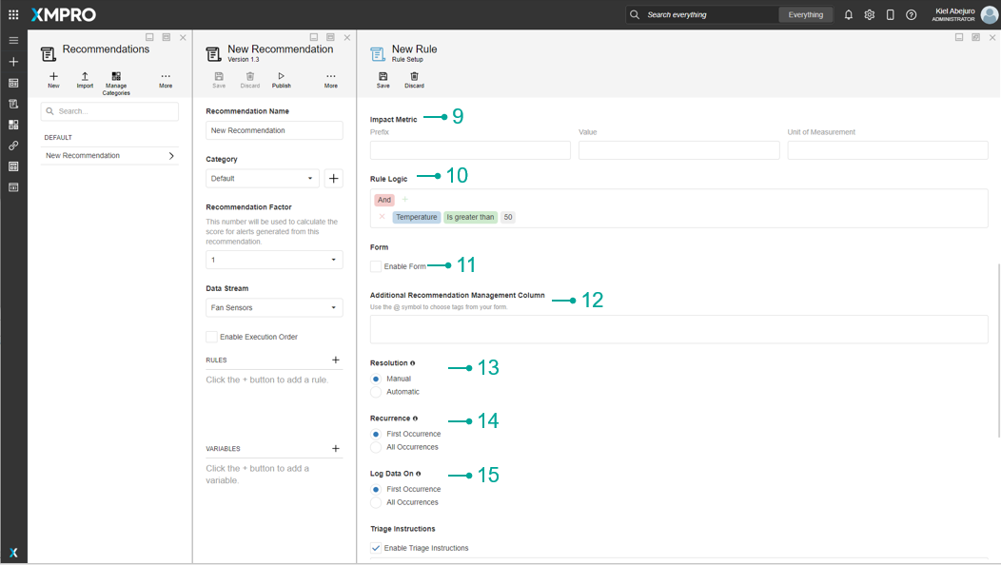Open the Category dropdown
Viewport: 1001px width, 565px height.
(x=263, y=179)
